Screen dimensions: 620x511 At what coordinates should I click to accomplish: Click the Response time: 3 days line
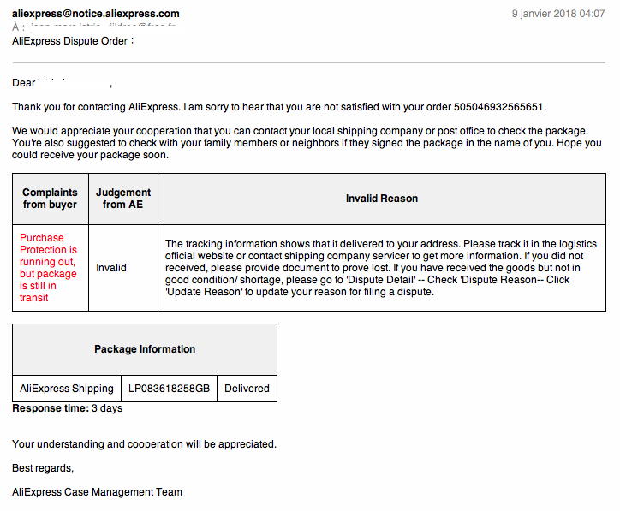(x=67, y=408)
